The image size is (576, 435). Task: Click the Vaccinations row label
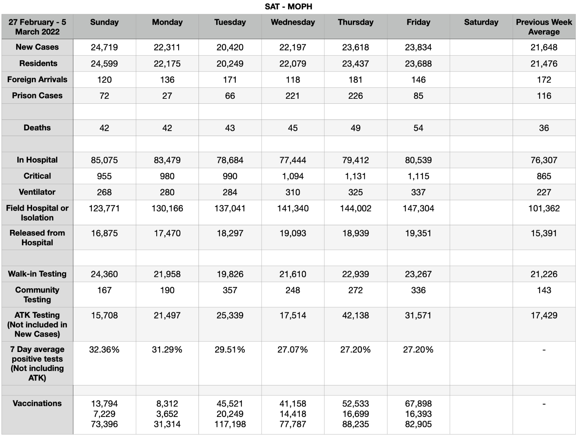[x=37, y=403]
